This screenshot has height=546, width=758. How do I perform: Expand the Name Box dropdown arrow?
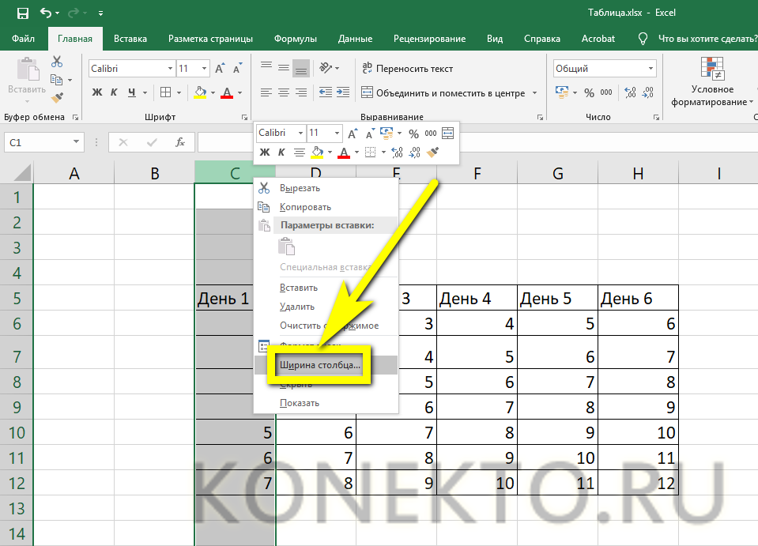coord(76,142)
